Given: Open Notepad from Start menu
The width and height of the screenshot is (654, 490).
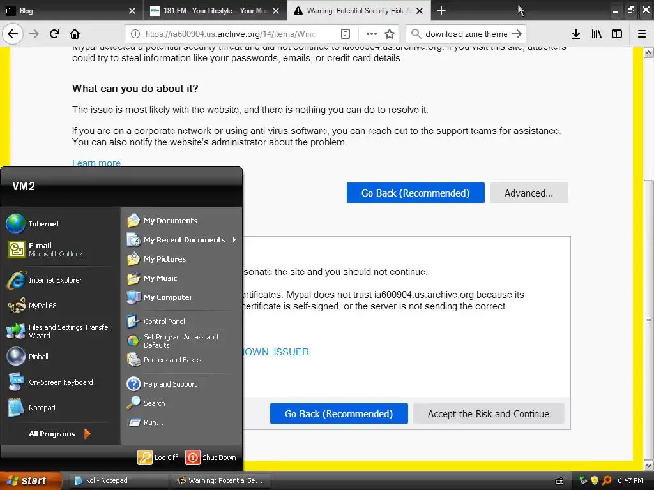Looking at the screenshot, I should [x=61, y=408].
